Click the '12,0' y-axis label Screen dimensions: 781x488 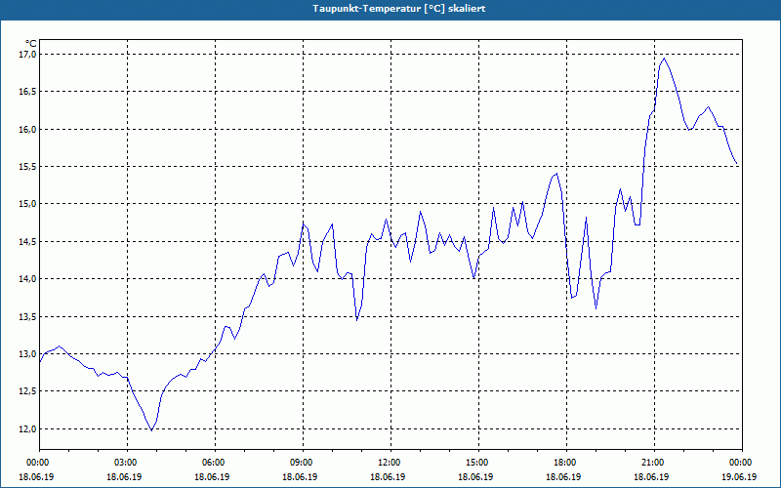pos(27,429)
